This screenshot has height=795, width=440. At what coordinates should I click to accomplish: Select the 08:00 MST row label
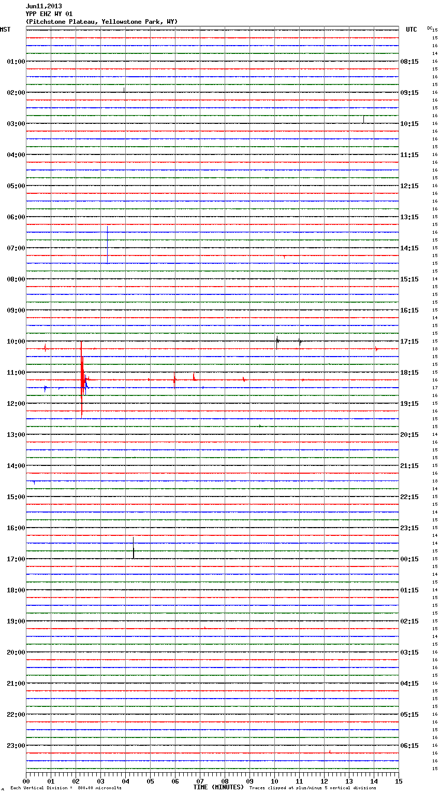[16, 279]
